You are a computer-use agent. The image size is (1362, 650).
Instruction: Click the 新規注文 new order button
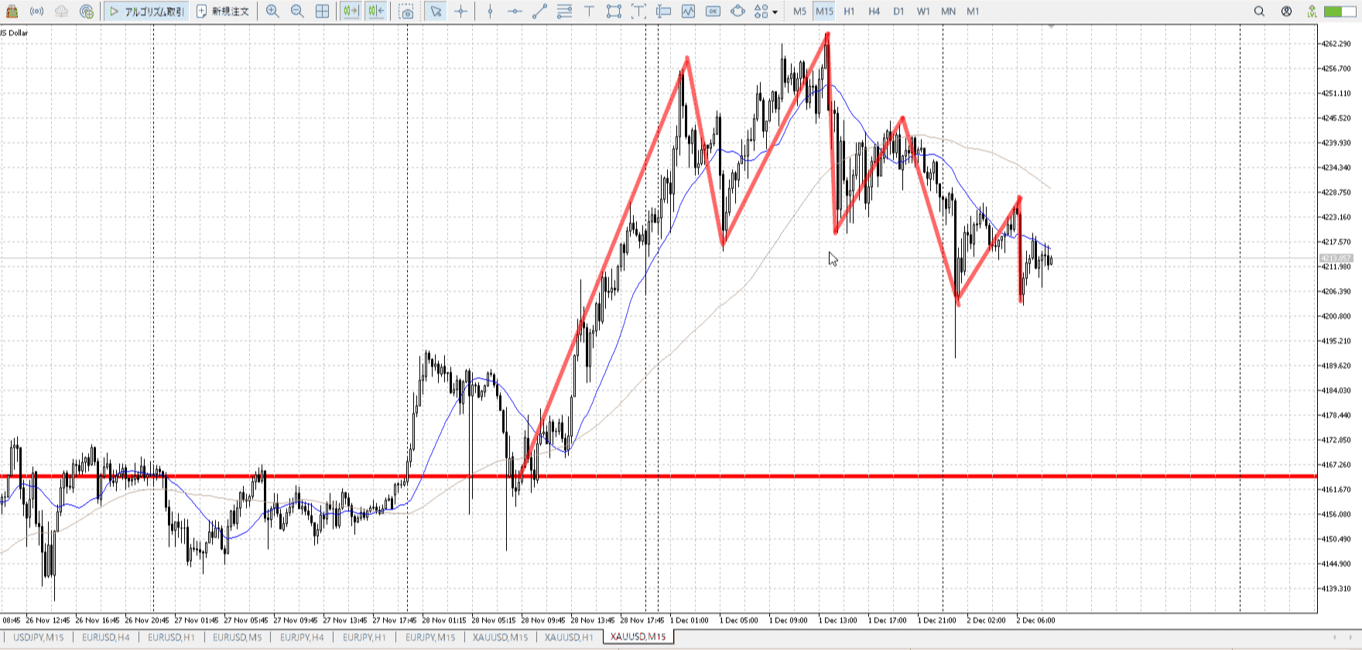[223, 12]
